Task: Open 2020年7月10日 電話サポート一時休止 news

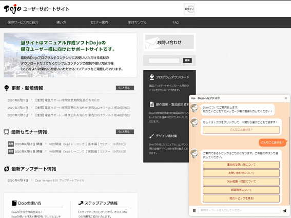Action: [x=83, y=115]
